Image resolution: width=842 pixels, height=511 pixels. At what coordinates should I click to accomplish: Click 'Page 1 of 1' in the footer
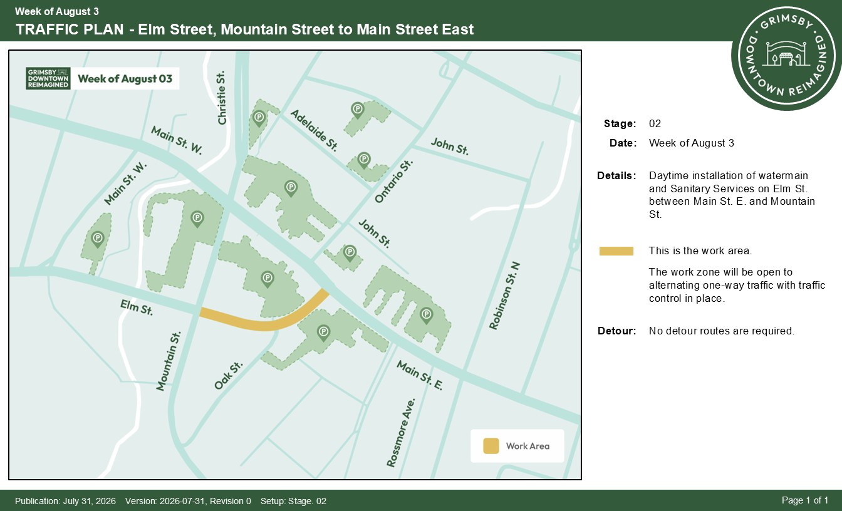(x=805, y=500)
